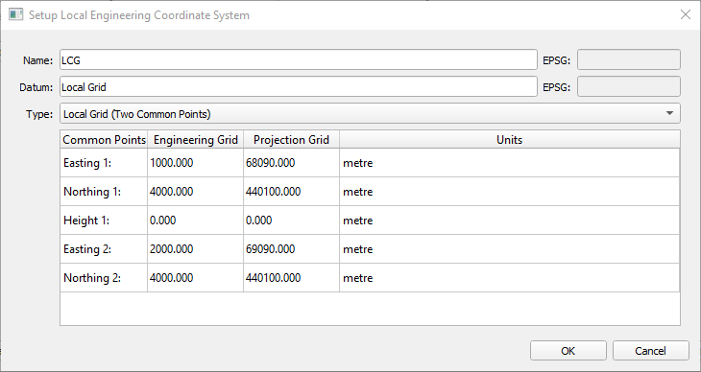Select the Projection Grid column header
This screenshot has width=701, height=372.
click(291, 140)
